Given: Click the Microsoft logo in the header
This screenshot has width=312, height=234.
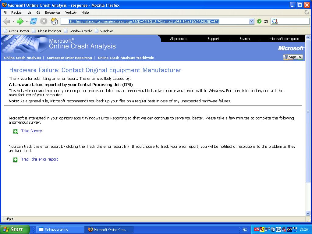Looking at the screenshot, I should [291, 48].
